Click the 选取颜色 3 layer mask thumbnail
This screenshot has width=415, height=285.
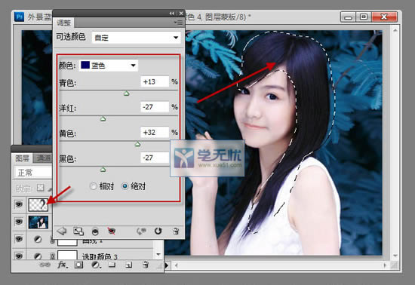67,255
